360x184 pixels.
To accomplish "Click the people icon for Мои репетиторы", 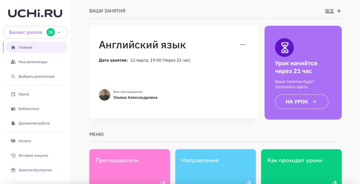I will click(x=13, y=62).
